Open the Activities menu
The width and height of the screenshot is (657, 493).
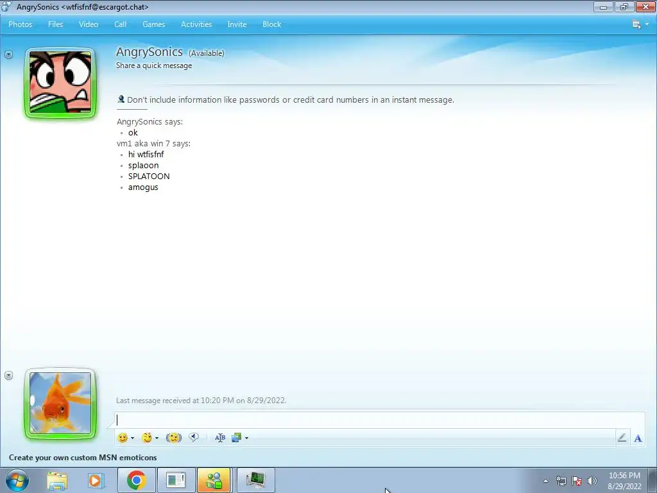click(196, 24)
